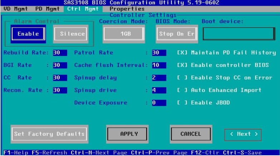Edit the Device Exposure value

point(159,103)
